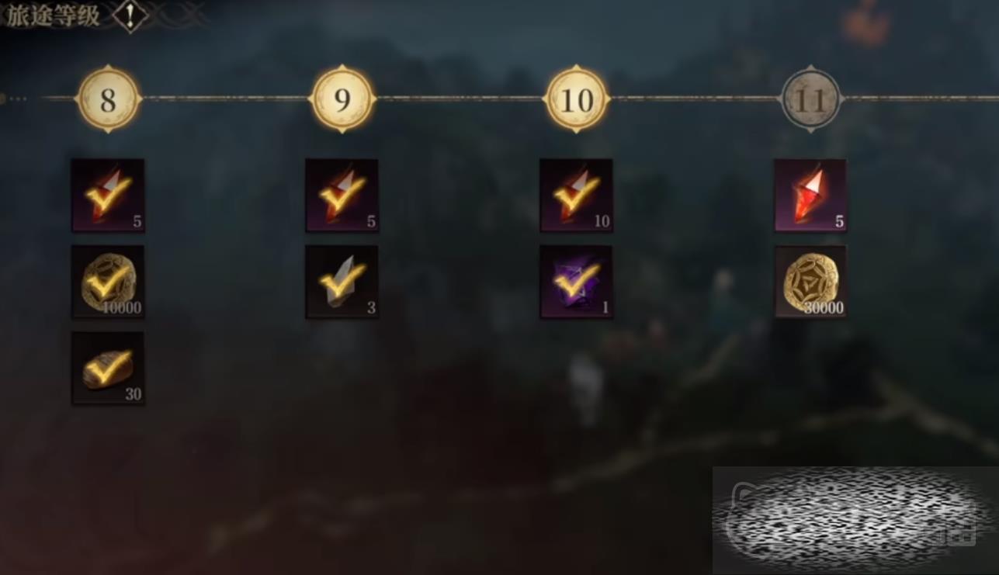Open the claimed 10000 gold coin reward
Screen dimensions: 999x575
click(x=108, y=282)
